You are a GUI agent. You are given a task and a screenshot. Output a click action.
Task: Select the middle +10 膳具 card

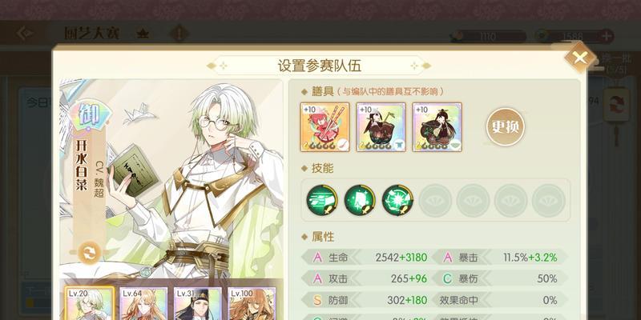point(381,127)
